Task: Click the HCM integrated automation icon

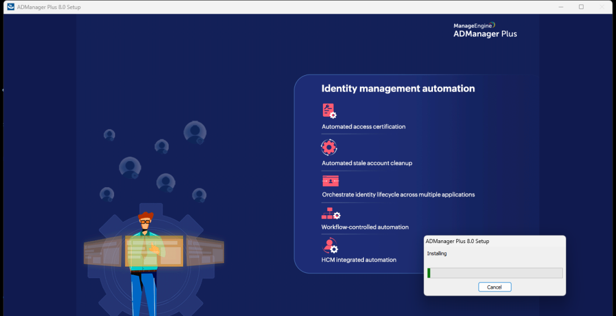Action: pos(330,245)
